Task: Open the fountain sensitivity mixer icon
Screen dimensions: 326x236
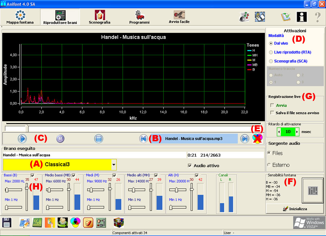Action: click(x=313, y=190)
